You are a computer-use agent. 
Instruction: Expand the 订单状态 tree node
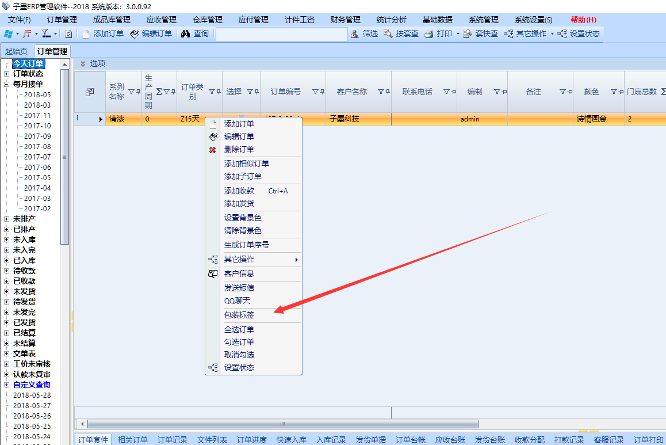[6, 74]
